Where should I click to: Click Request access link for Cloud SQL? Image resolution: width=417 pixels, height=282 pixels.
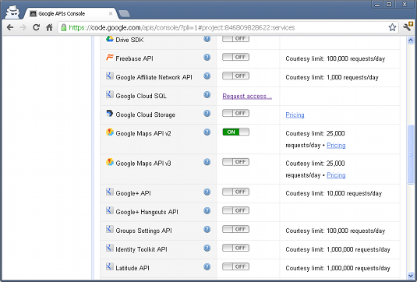(247, 96)
